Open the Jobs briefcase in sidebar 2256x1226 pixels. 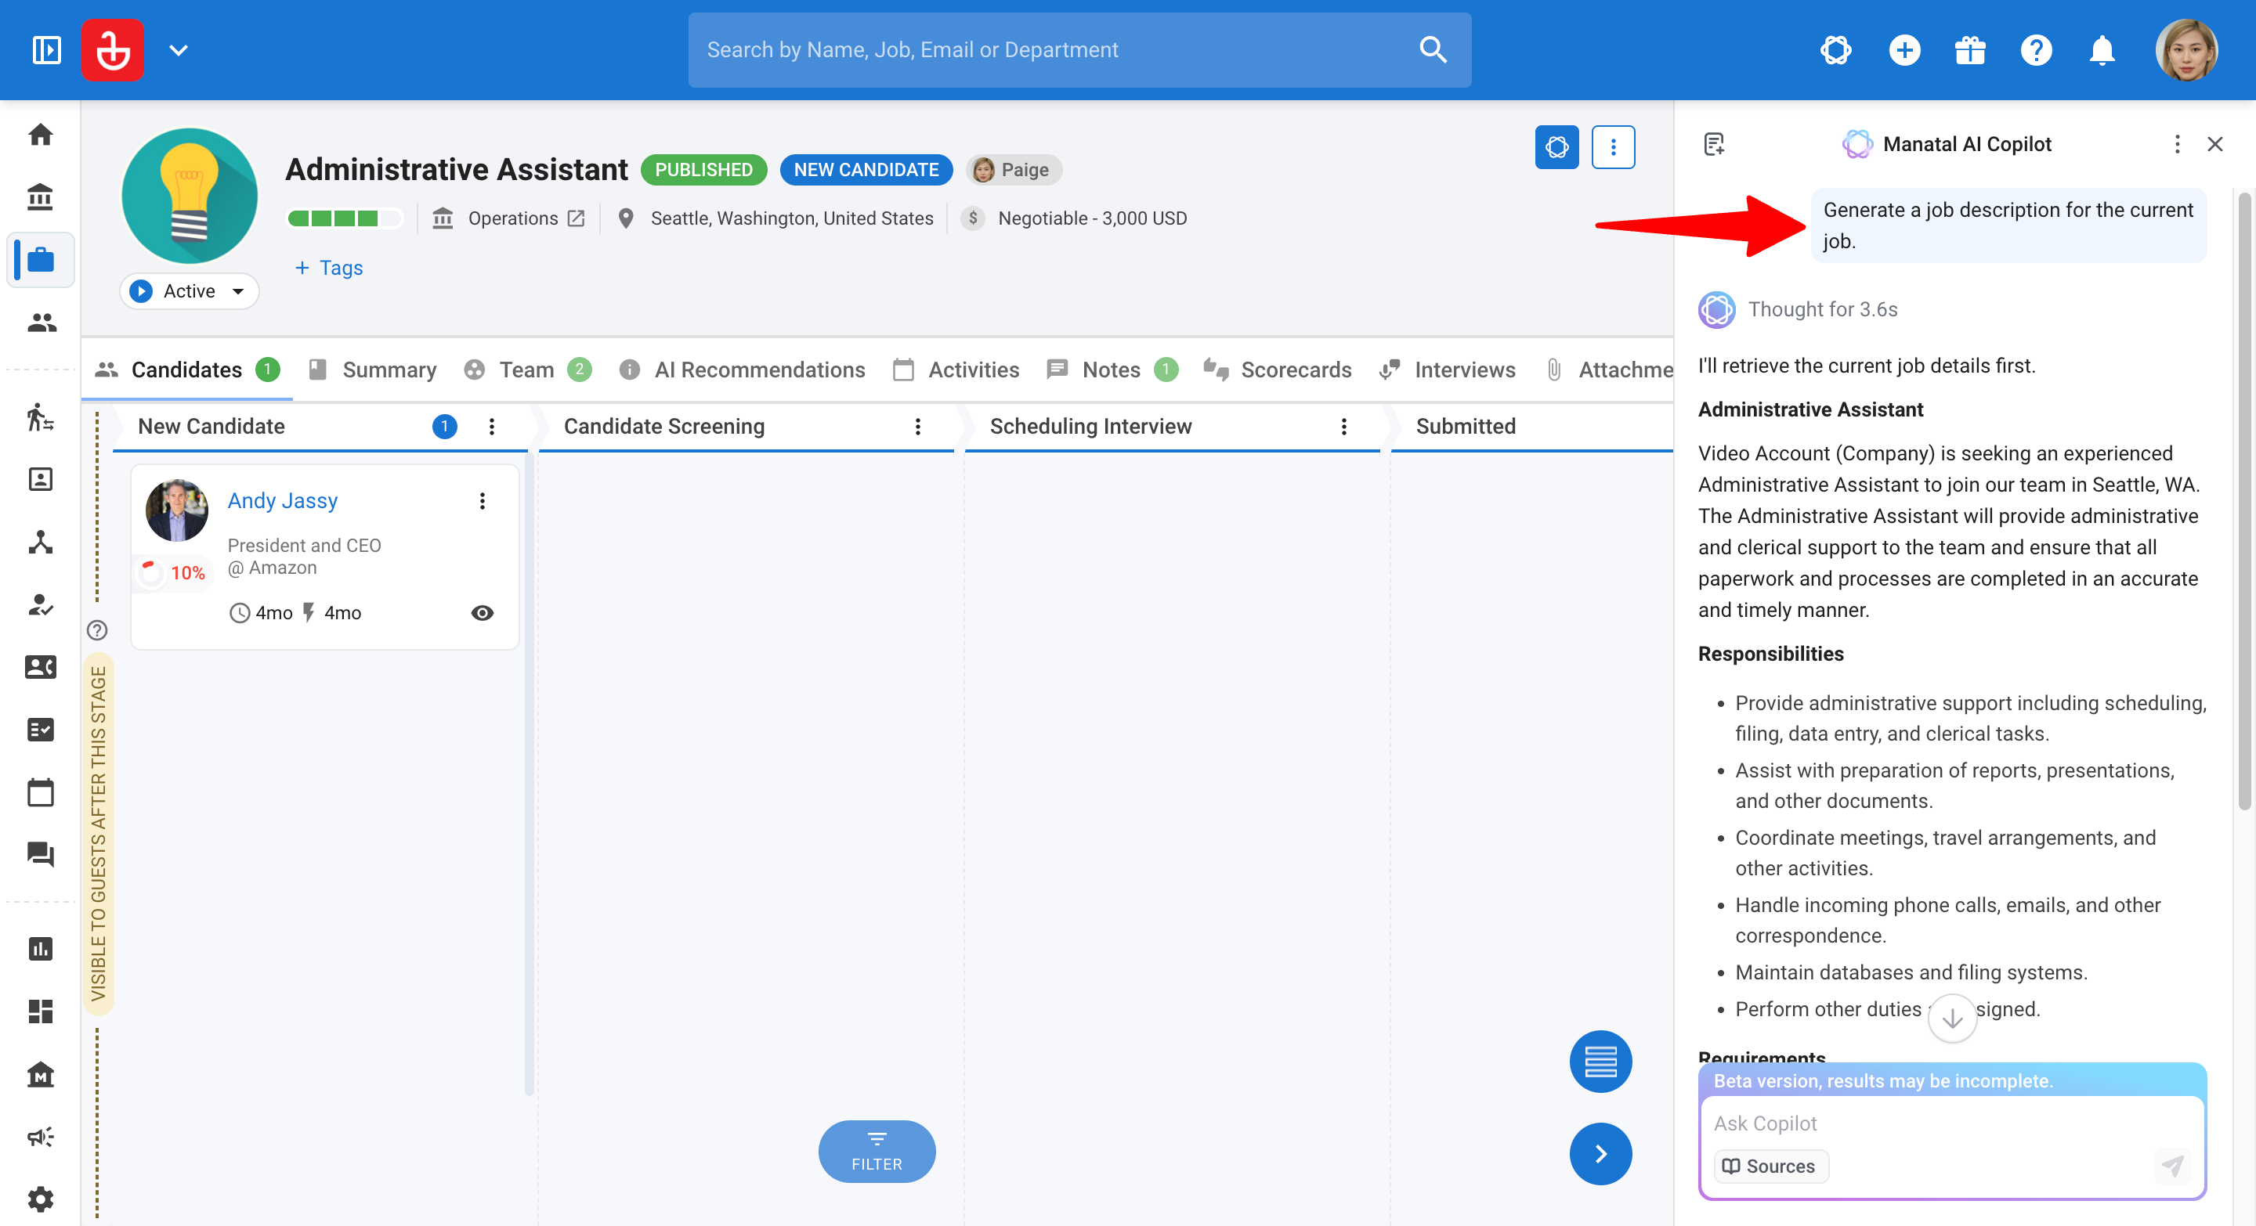pyautogui.click(x=40, y=260)
